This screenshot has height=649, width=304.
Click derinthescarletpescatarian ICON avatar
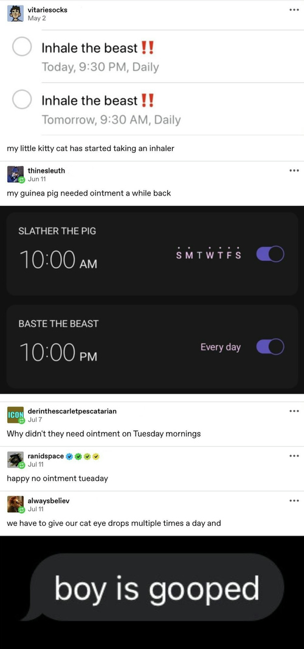(x=15, y=415)
